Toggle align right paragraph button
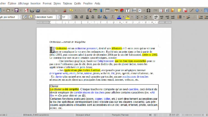Image resolution: width=208 pixels, height=117 pixels. [x=167, y=17]
